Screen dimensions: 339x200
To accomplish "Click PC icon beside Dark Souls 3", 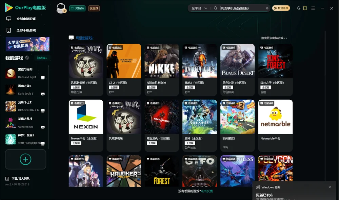I will 43,94.
